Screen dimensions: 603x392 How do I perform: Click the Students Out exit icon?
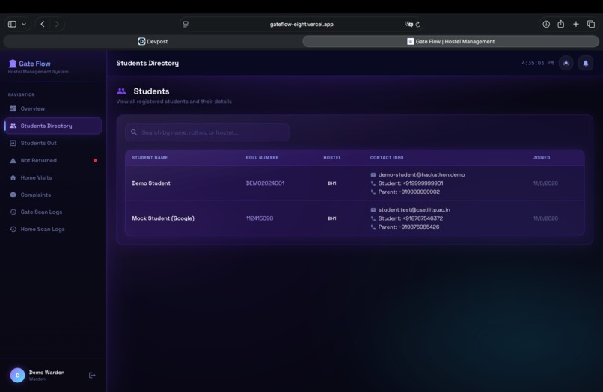point(13,143)
